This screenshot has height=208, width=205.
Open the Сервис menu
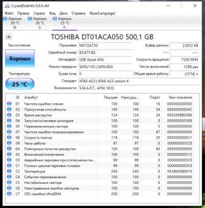39,13
